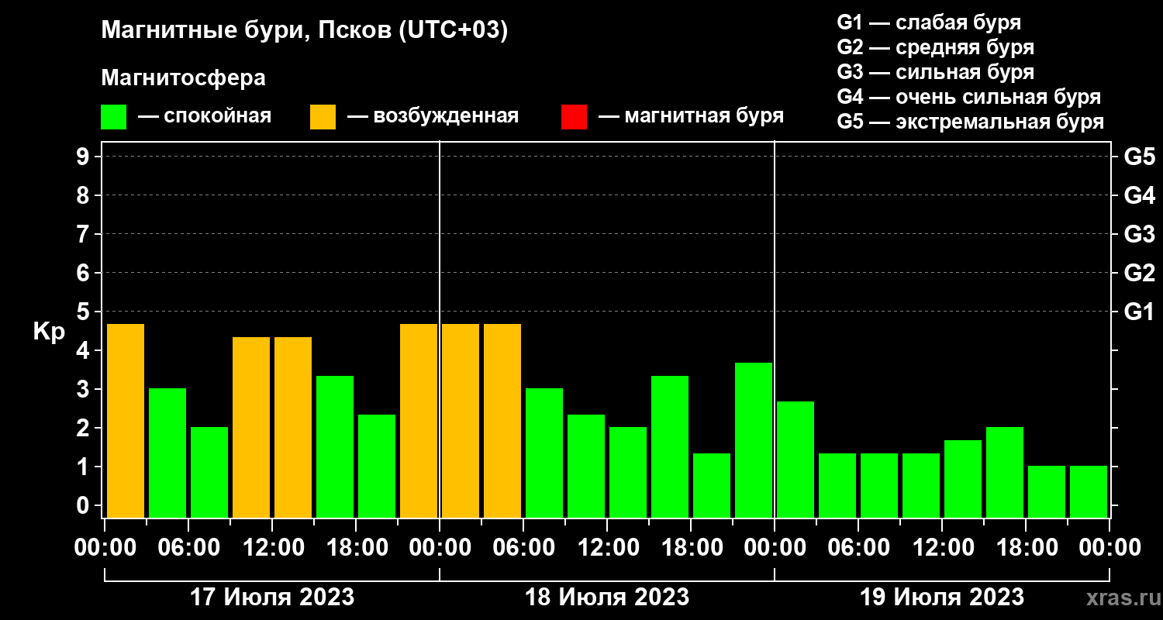The width and height of the screenshot is (1163, 620).
Task: Click the green bar for 19 Июля 12:00–15:00
Action: tap(963, 479)
